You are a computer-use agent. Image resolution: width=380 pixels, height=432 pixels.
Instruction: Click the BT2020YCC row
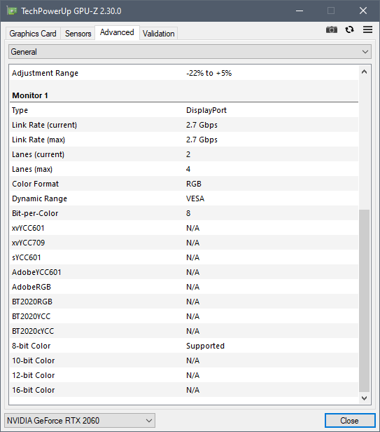coord(184,316)
